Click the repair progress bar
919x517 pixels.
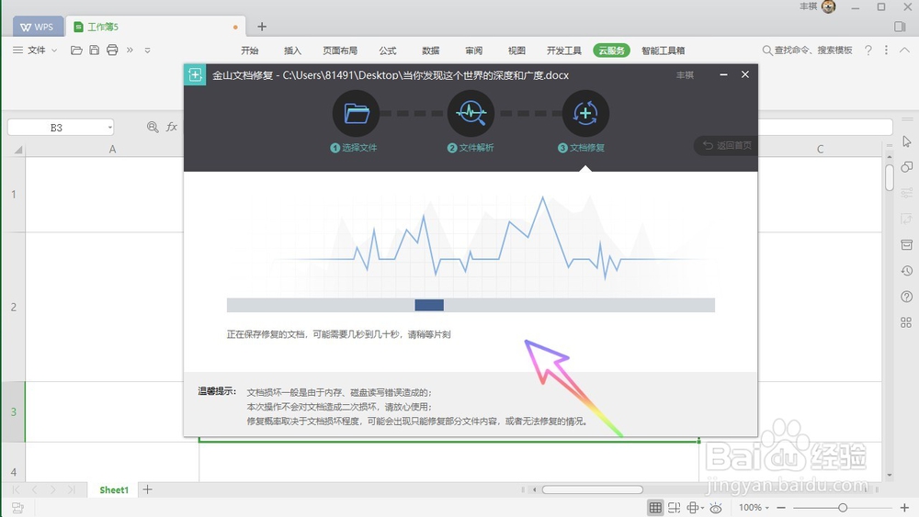point(471,305)
